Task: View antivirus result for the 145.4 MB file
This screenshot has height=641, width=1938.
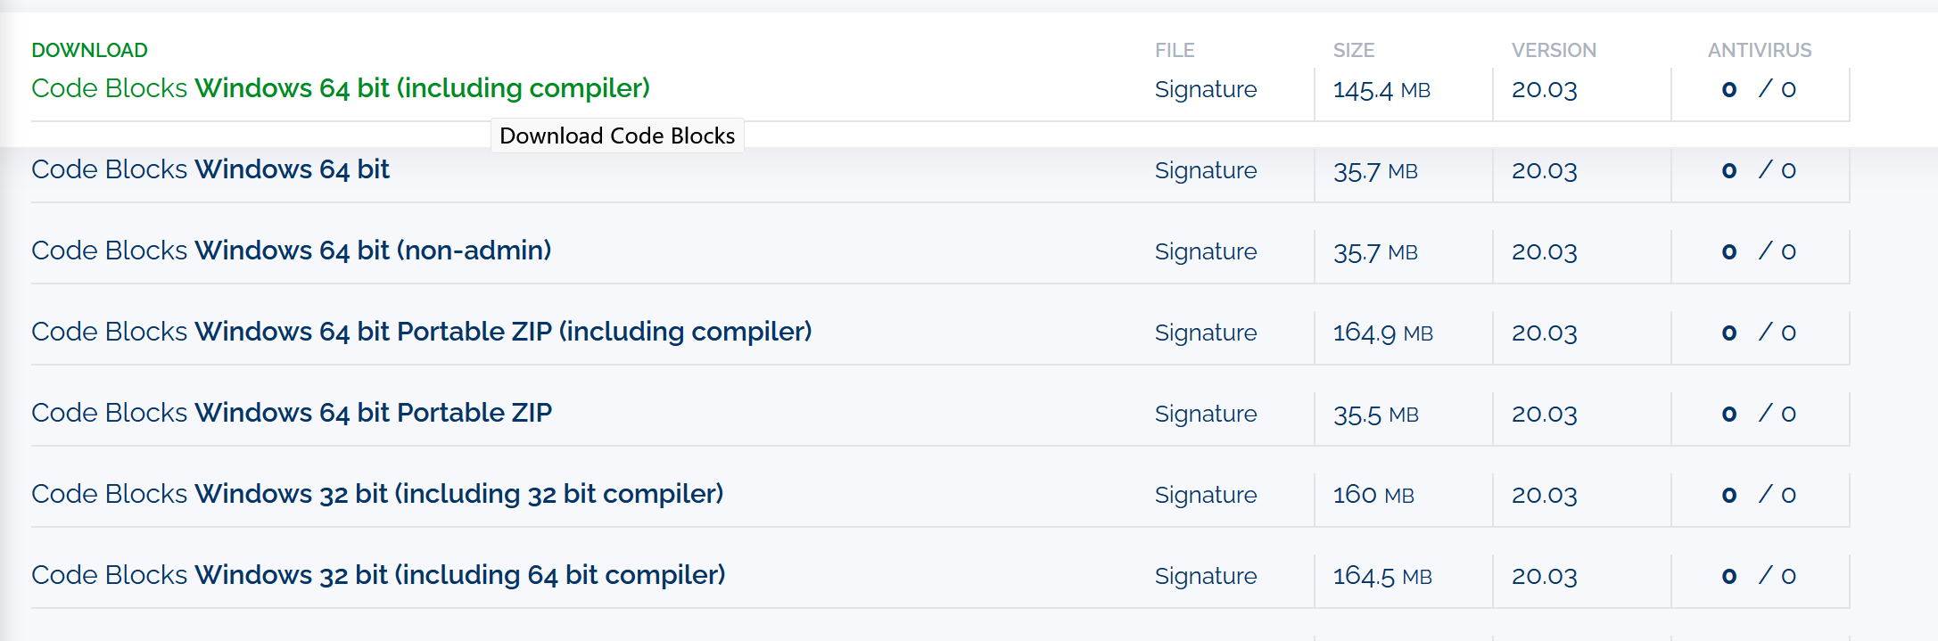Action: tap(1759, 89)
